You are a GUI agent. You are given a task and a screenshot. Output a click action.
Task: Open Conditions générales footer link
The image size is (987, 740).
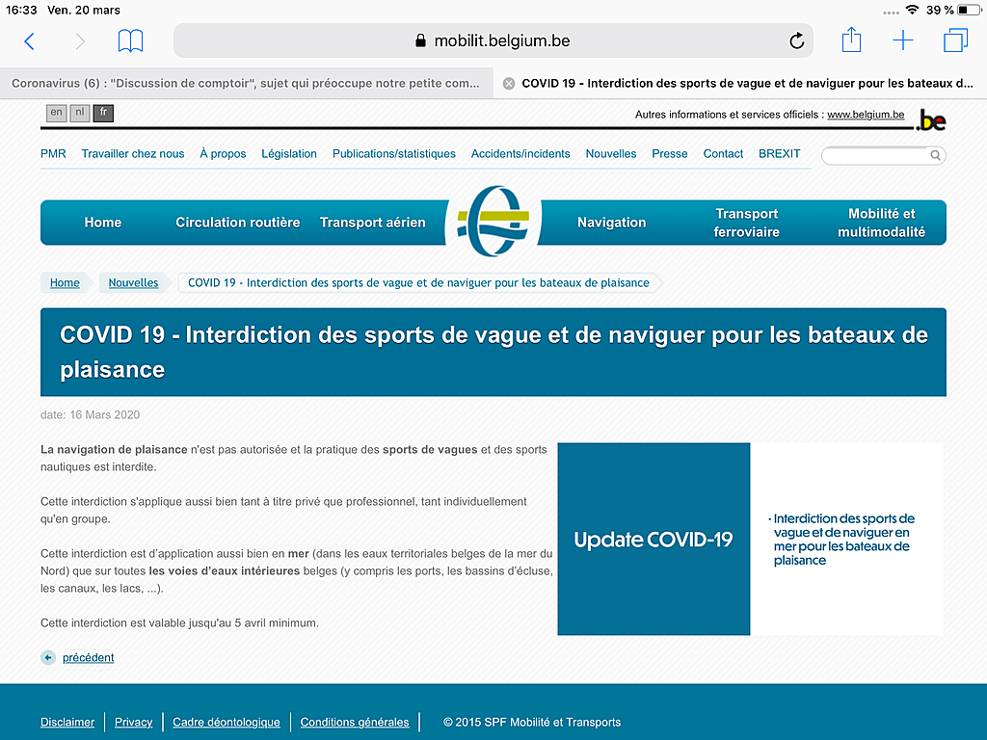pyautogui.click(x=355, y=722)
